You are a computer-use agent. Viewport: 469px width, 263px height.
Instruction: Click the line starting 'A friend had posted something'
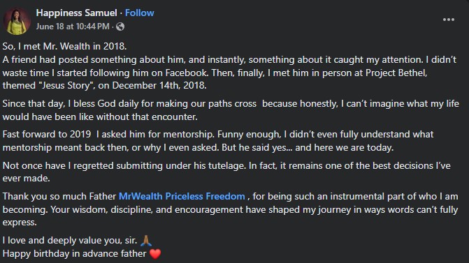pos(229,60)
